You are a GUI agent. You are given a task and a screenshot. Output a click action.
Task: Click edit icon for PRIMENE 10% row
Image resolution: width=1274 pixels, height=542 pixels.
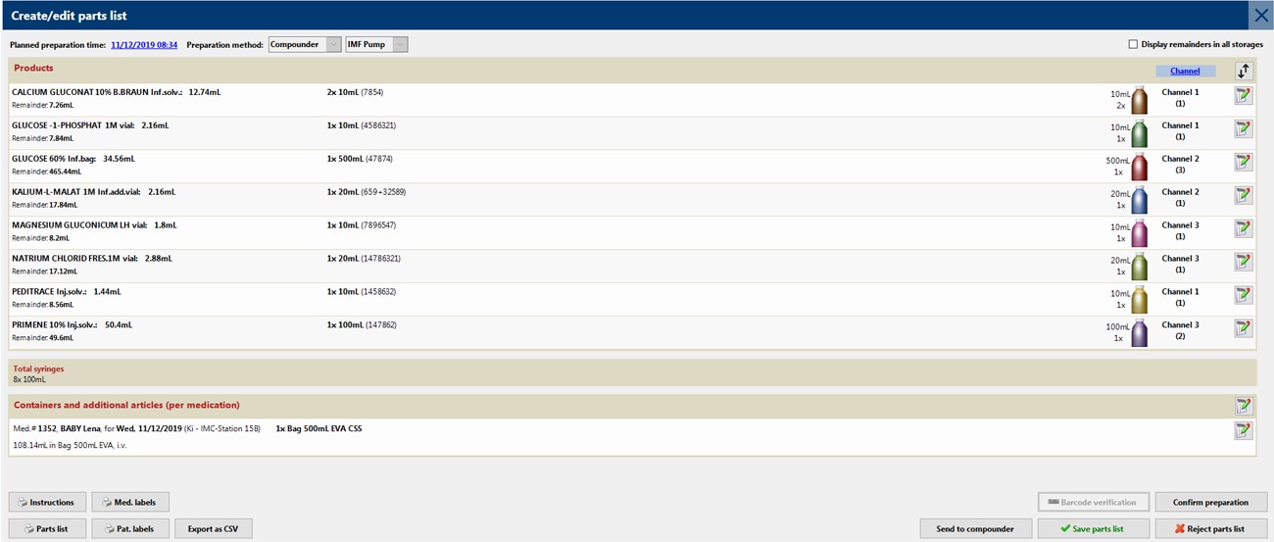tap(1243, 328)
